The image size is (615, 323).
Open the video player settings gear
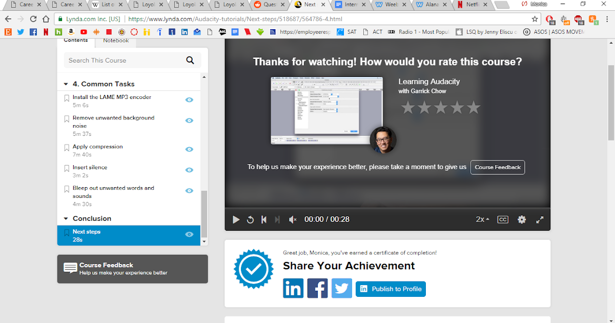(522, 219)
